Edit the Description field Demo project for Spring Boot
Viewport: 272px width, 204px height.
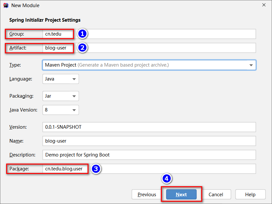click(149, 155)
